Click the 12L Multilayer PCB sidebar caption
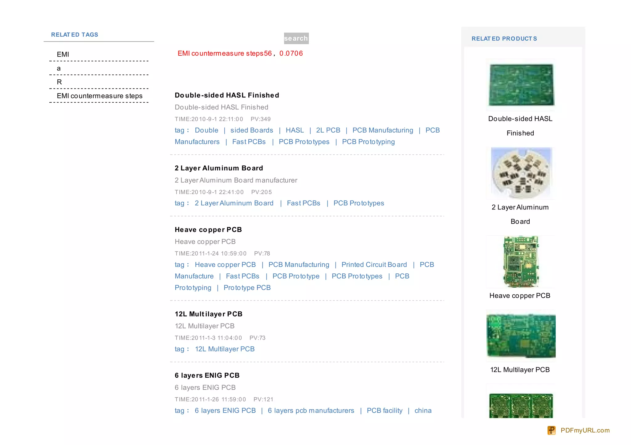Screen dimensions: 631x445 (520, 370)
